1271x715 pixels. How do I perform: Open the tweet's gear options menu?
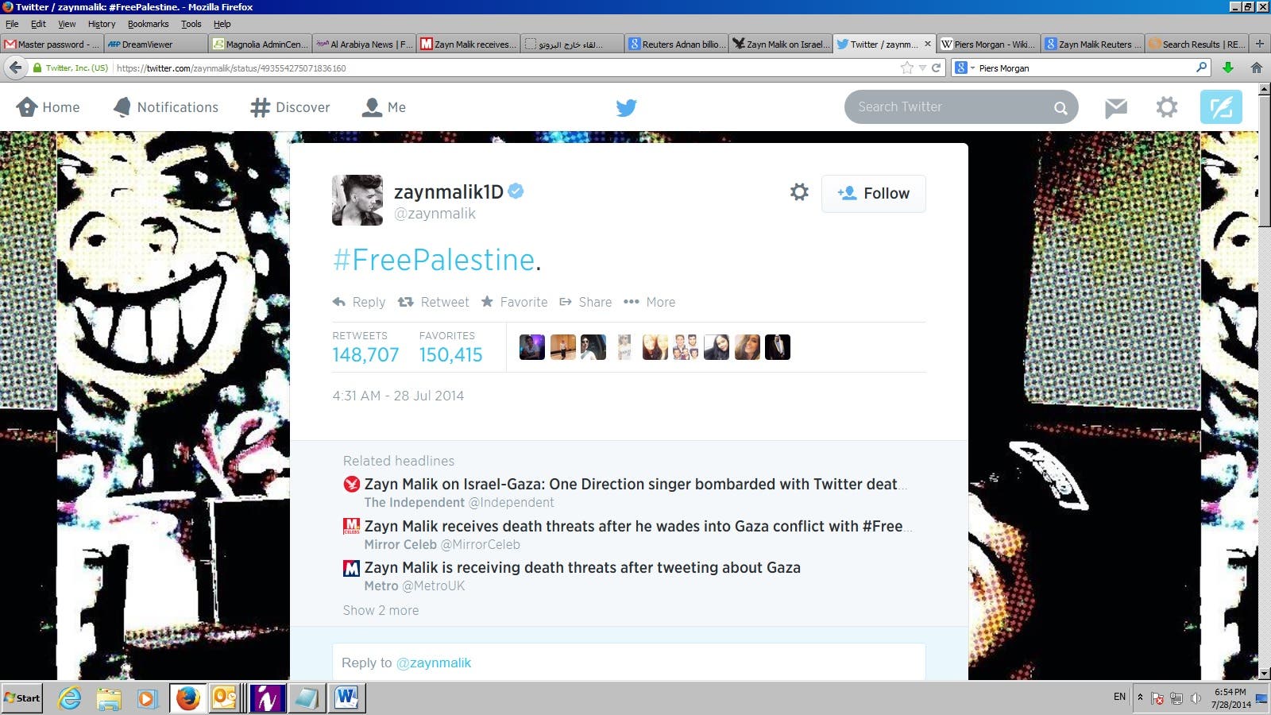(x=799, y=192)
